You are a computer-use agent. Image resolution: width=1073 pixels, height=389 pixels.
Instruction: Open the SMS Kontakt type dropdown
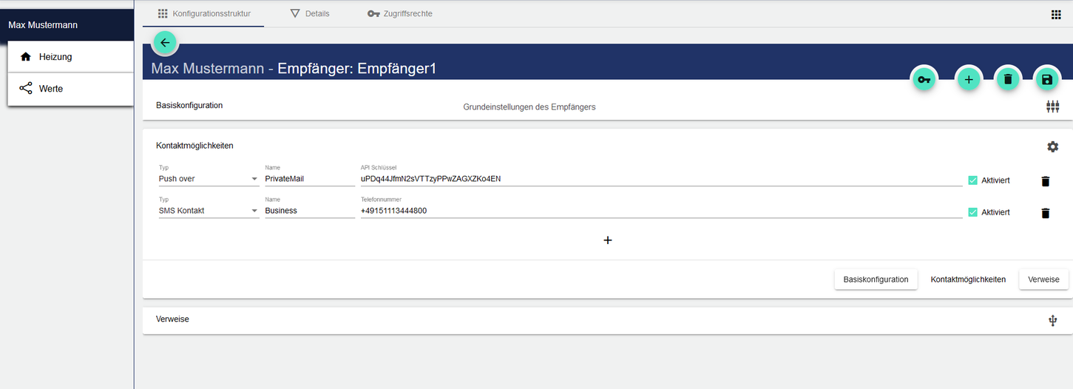point(209,211)
